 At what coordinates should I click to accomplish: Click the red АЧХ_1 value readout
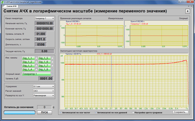tap(104, 54)
